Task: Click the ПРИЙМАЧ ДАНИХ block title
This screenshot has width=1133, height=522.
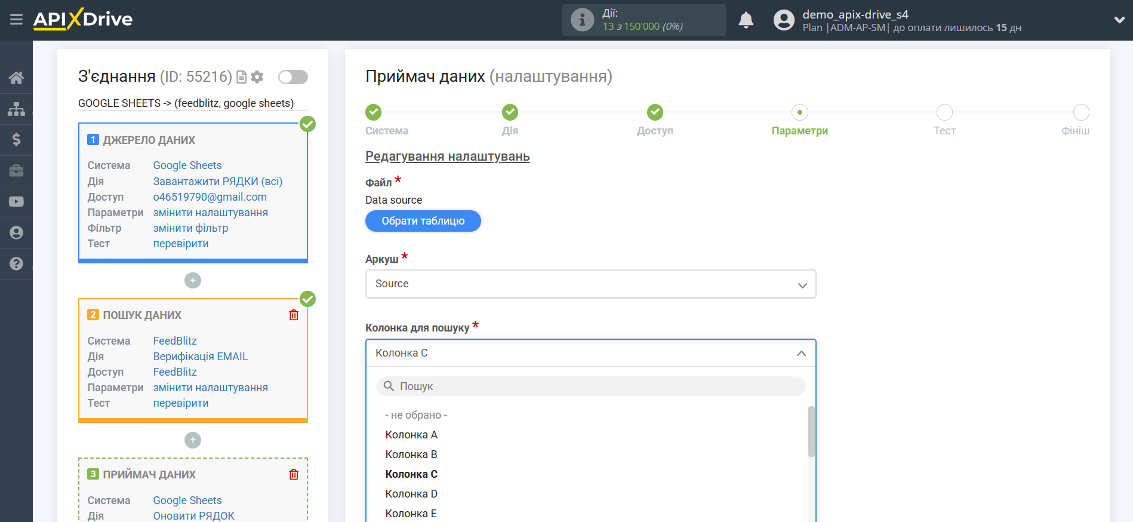Action: (149, 475)
